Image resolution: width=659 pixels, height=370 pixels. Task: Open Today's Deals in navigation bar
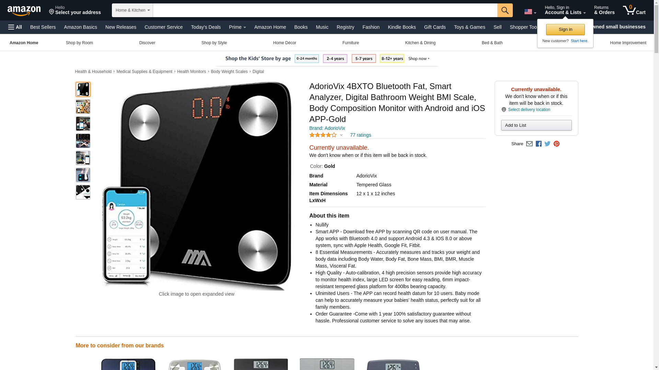pos(206,27)
